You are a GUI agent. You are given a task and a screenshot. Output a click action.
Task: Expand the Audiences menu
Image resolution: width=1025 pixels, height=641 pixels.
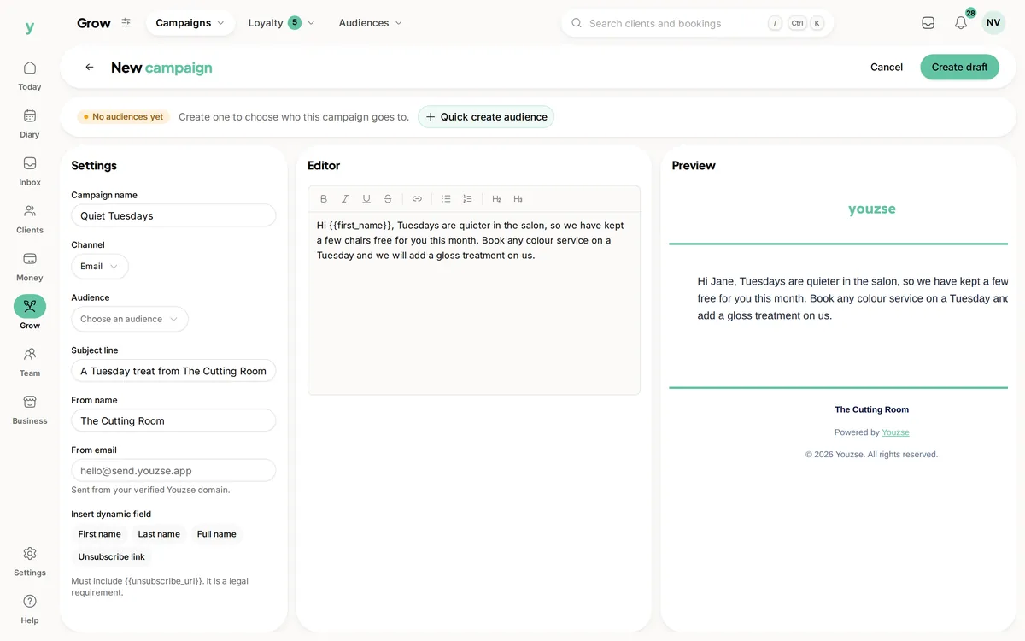(371, 23)
